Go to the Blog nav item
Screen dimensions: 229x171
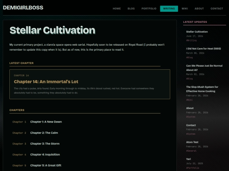pyautogui.click(x=131, y=8)
